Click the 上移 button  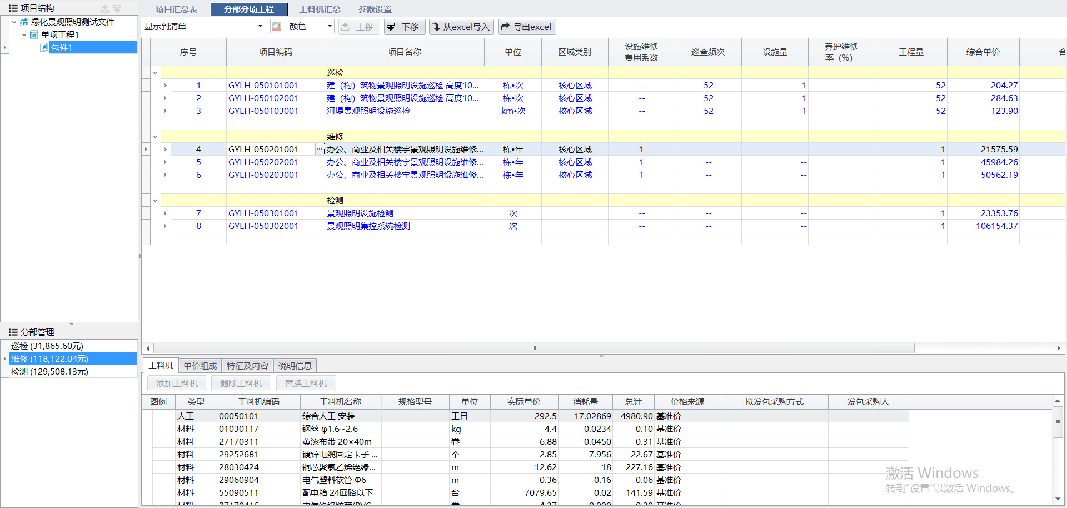coord(359,27)
